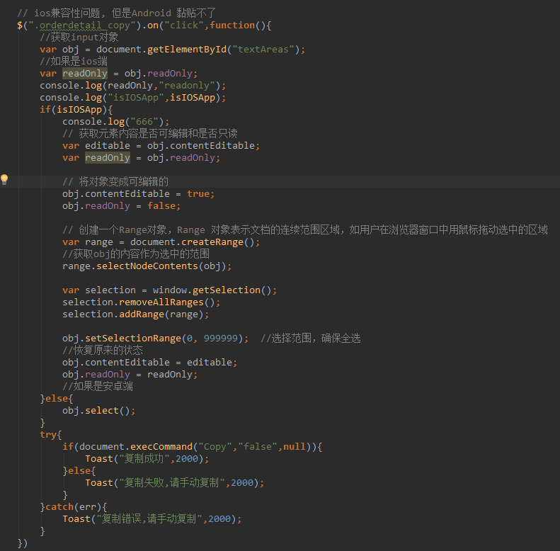
Task: Click the createRange method call
Action: [212, 242]
